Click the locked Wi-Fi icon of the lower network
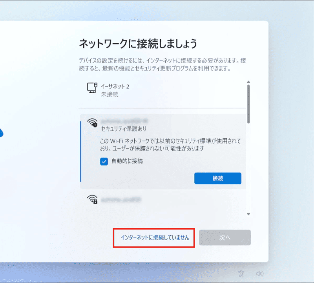The height and width of the screenshot is (283, 314). [92, 199]
